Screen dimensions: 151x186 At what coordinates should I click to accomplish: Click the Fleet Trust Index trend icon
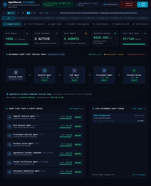pos(144,33)
